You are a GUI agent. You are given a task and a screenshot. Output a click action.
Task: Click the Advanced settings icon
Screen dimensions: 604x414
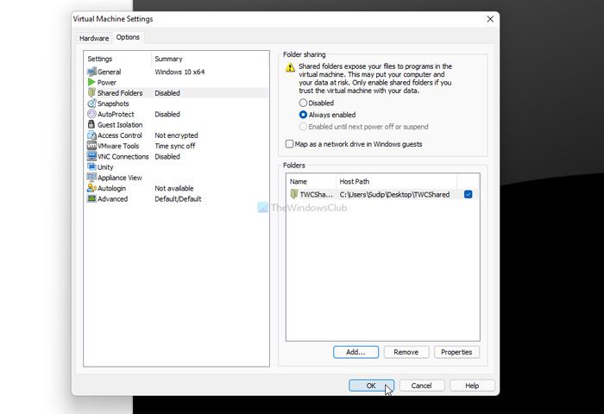[91, 198]
